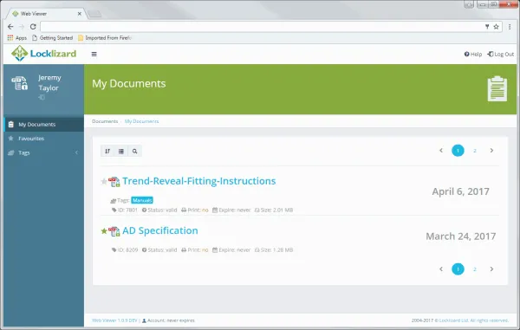Switch to list view icon
520x330 pixels.
click(x=121, y=151)
